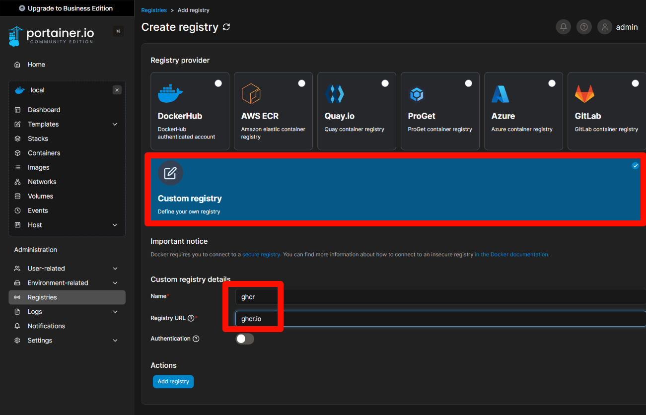Select the GitLab radio button

pyautogui.click(x=635, y=83)
